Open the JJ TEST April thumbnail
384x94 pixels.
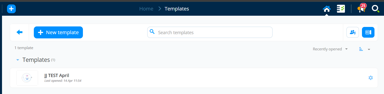(27, 78)
